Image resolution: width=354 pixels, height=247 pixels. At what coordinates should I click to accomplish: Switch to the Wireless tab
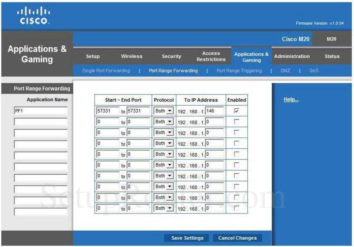[x=132, y=56]
